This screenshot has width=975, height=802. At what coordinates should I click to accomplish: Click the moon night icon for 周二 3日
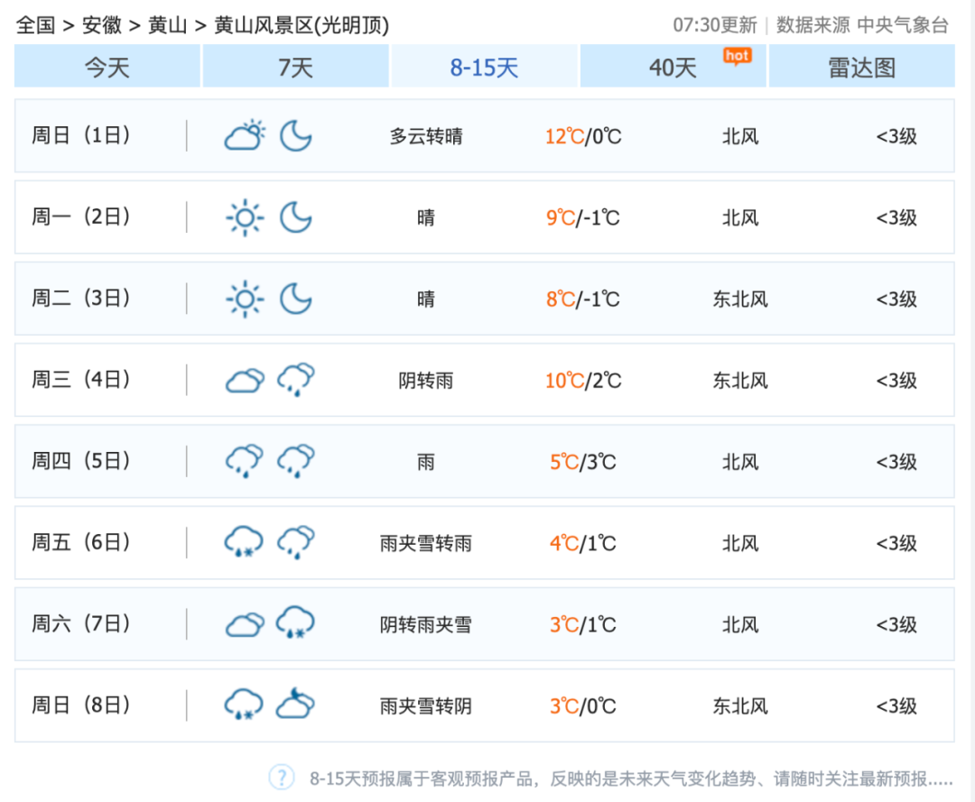[295, 300]
